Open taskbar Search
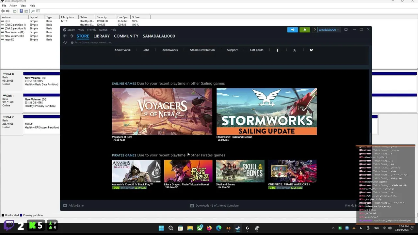The width and height of the screenshot is (418, 235). pos(171,228)
